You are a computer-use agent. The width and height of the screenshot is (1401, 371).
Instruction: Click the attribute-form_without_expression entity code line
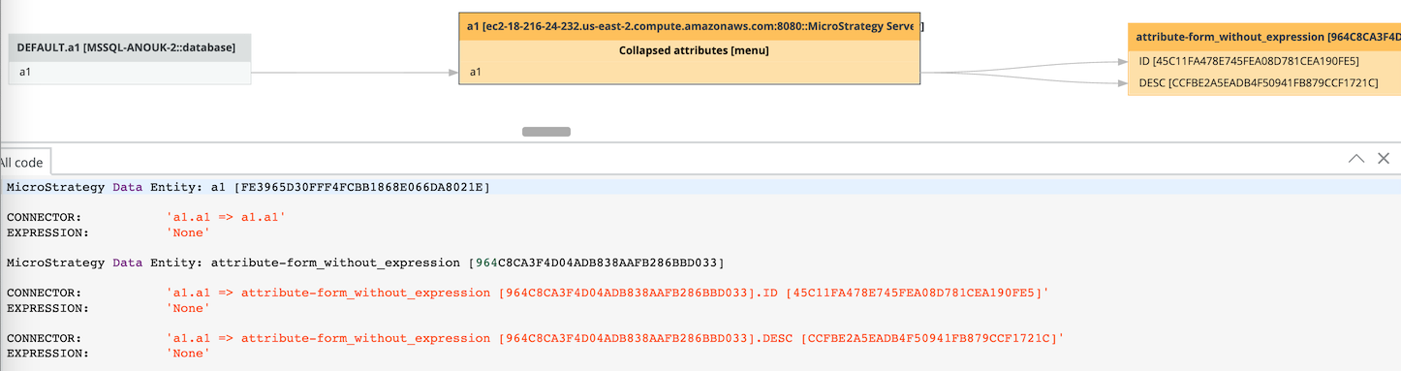click(x=365, y=263)
